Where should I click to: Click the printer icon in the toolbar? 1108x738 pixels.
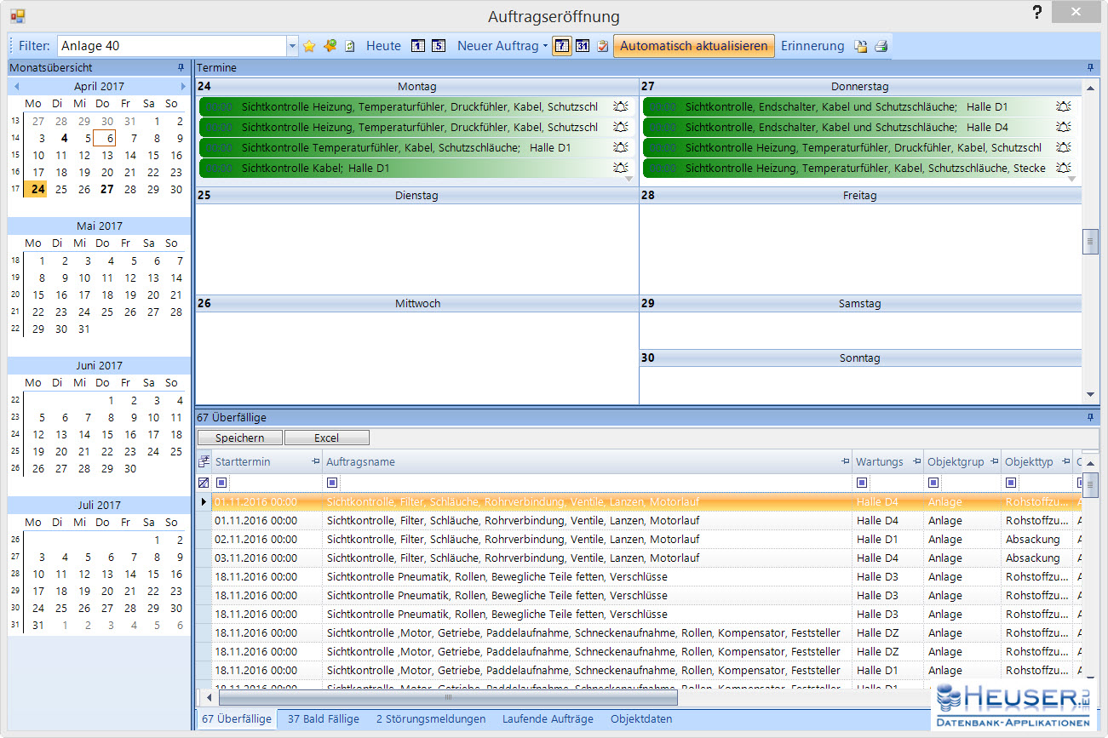(881, 46)
